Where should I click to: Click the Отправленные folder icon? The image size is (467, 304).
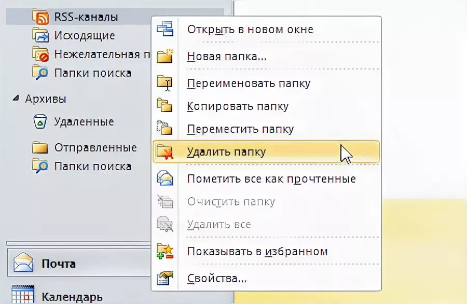(40, 147)
